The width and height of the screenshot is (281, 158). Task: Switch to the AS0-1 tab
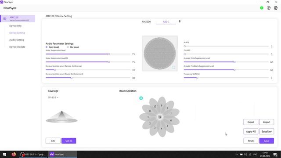166,22
